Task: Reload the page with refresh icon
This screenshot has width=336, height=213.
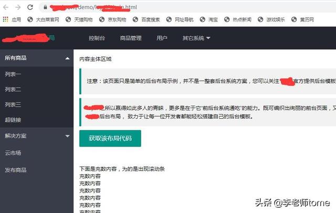Action: tap(30, 7)
